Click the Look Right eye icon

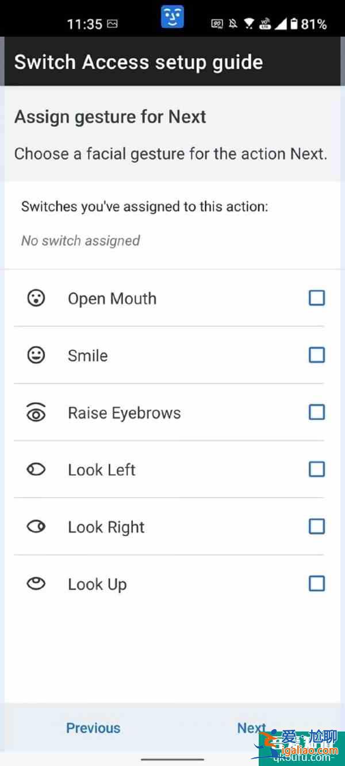pyautogui.click(x=36, y=526)
